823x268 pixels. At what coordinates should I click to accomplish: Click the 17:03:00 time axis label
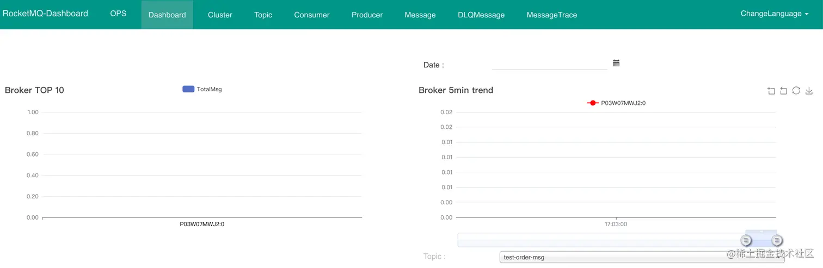[x=616, y=224]
